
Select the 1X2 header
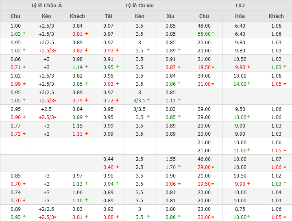(x=240, y=5)
